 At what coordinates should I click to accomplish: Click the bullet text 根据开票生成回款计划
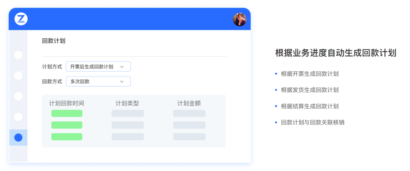[x=310, y=74]
